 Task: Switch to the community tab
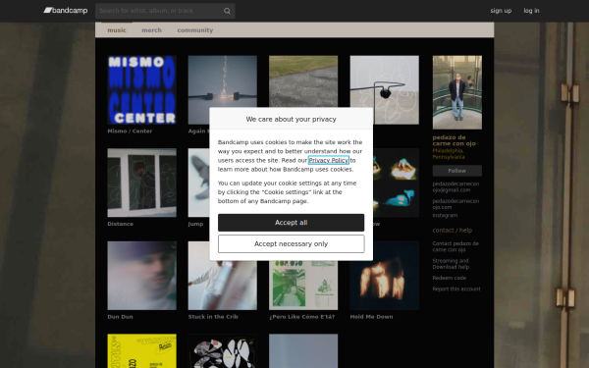point(195,30)
